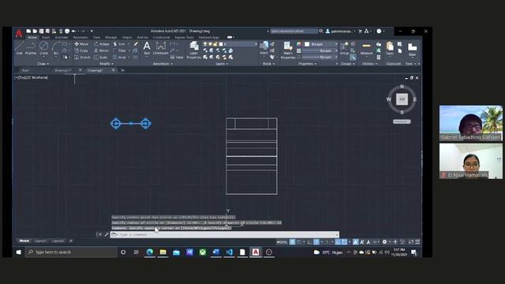Screen dimensions: 505x284
Task: Click Match Properties icon
Action: 288,50
